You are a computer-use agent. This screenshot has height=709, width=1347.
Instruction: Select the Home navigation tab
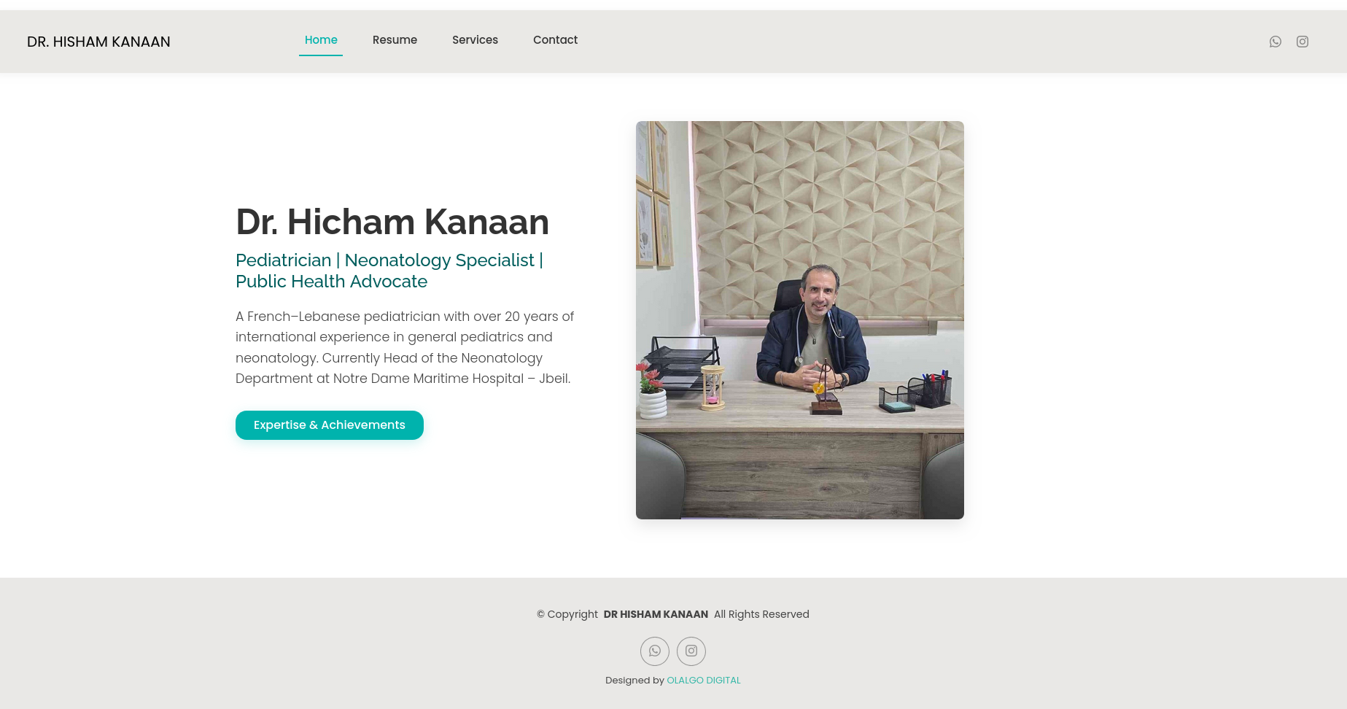[x=321, y=40]
